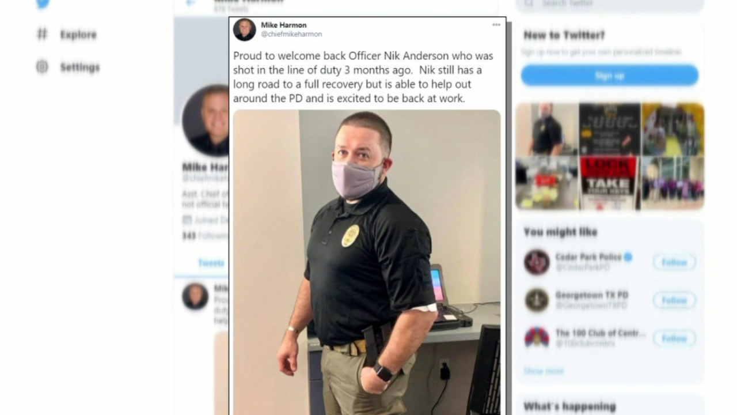Click the Sign up button
This screenshot has height=415, width=737.
609,76
